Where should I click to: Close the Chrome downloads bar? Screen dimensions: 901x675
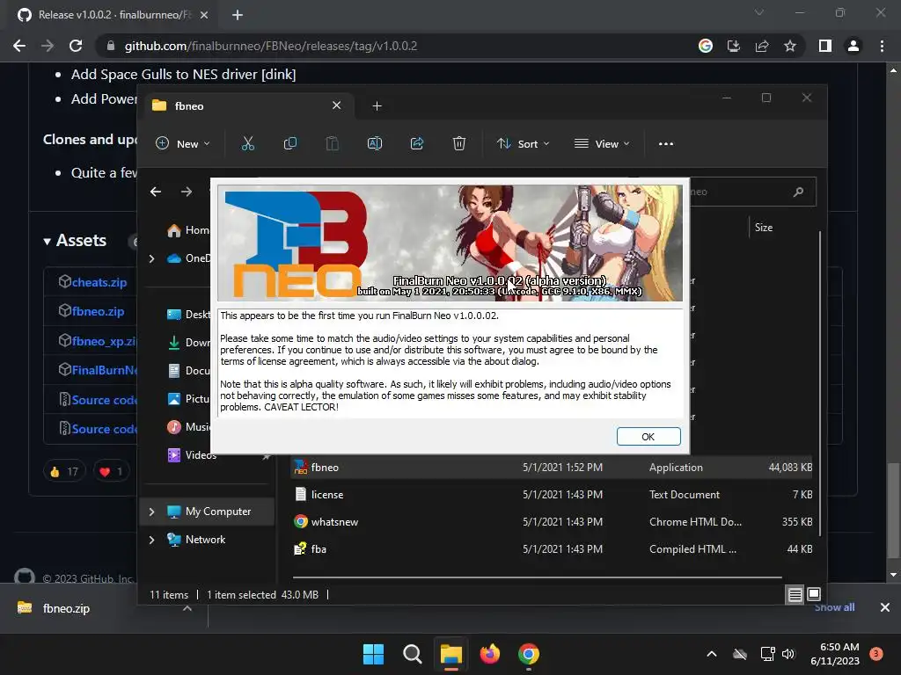885,607
